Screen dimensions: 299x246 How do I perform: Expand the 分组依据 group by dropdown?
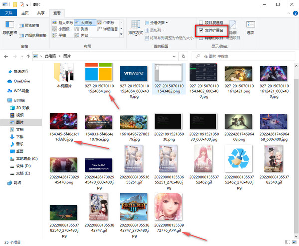[x=158, y=23]
